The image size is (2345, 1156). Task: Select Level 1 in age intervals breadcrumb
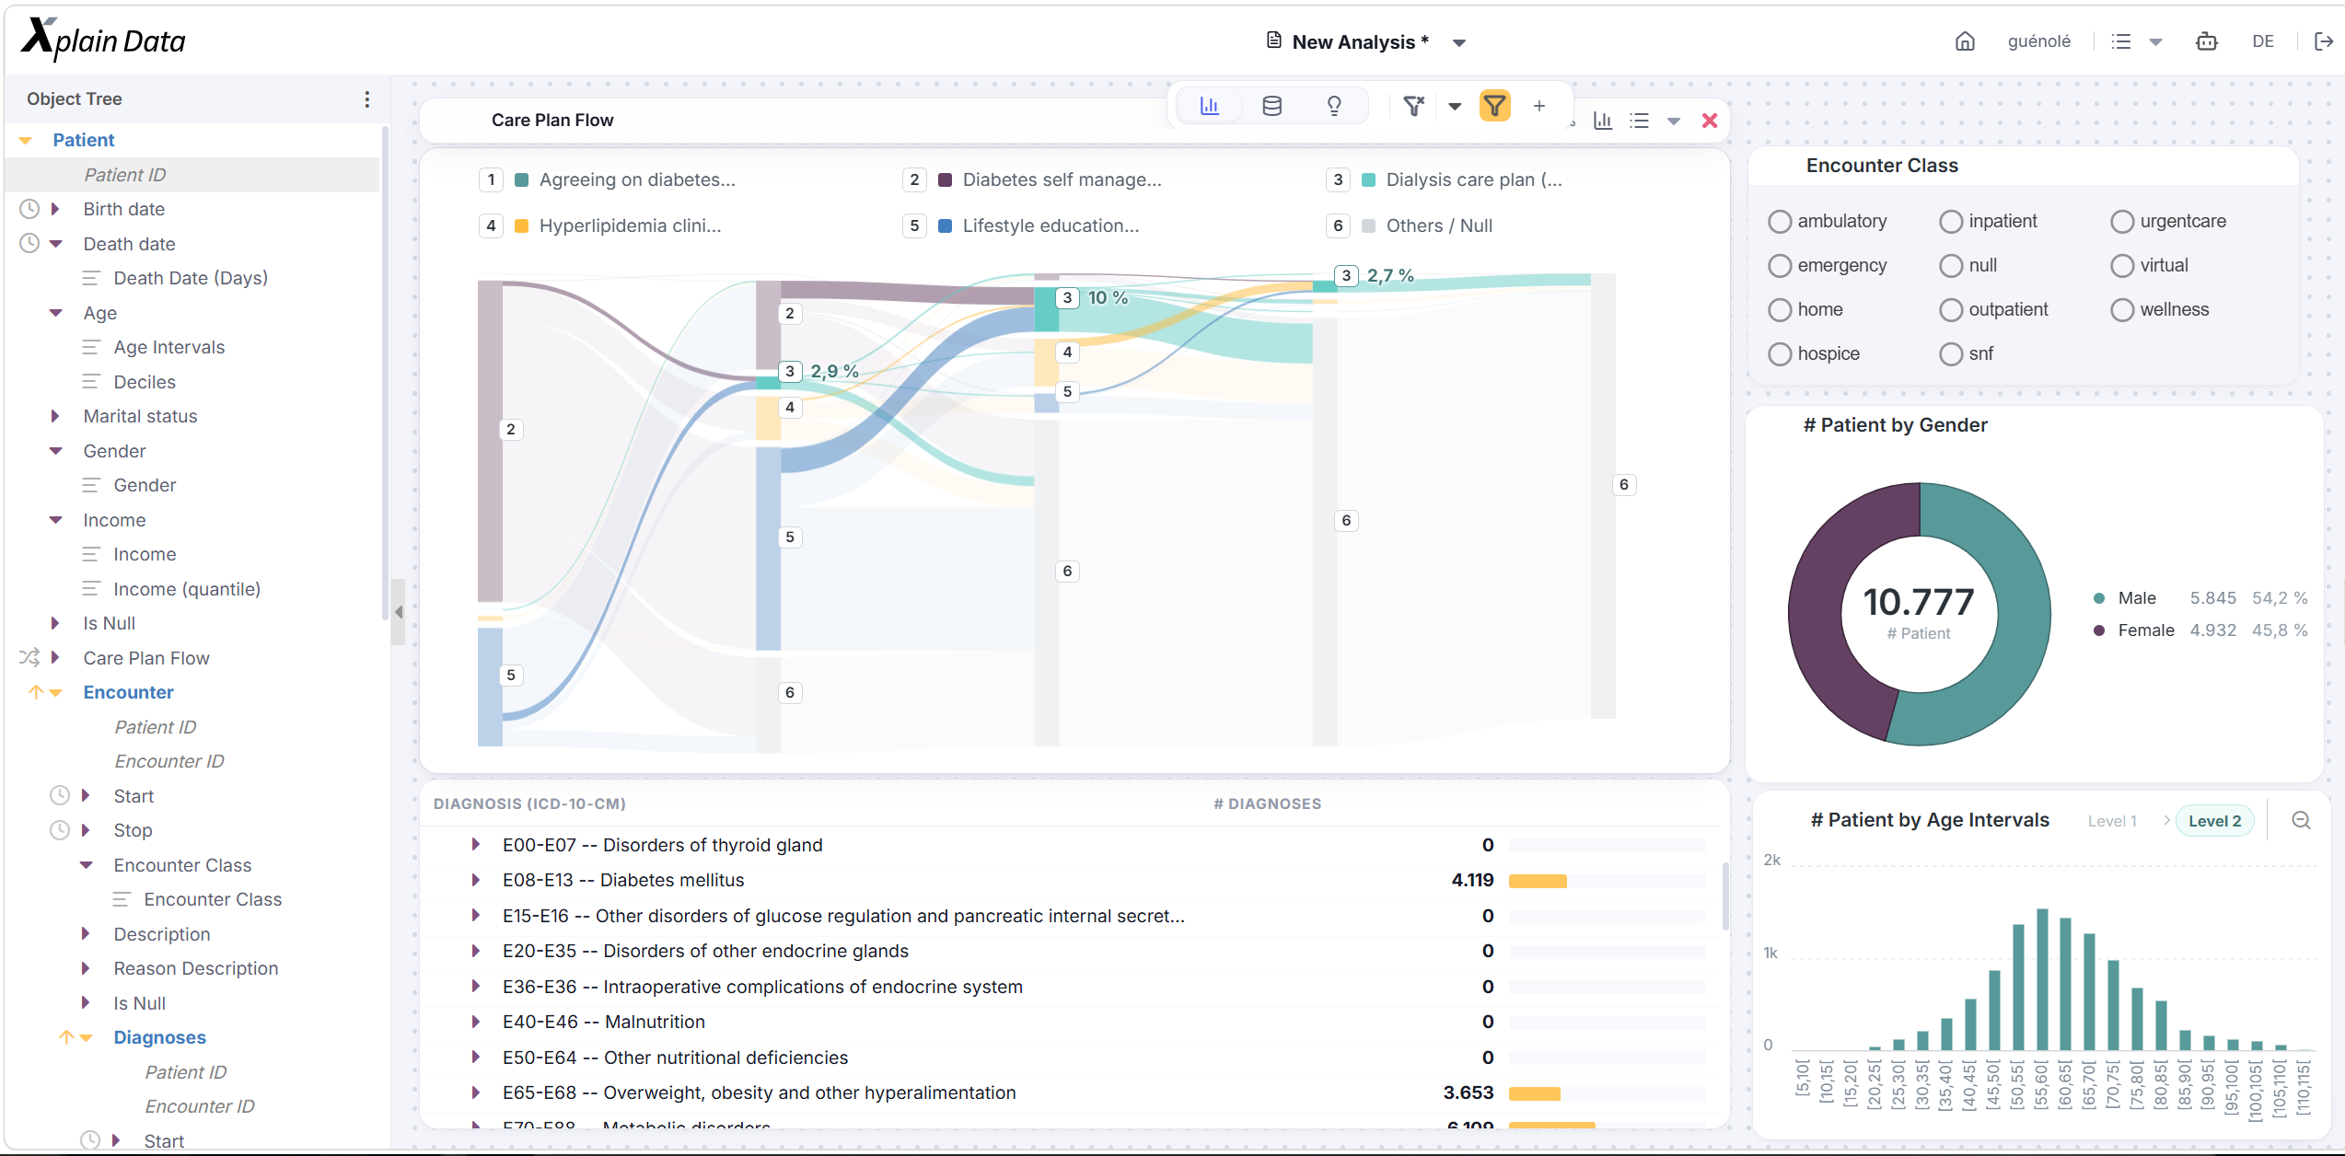2112,821
